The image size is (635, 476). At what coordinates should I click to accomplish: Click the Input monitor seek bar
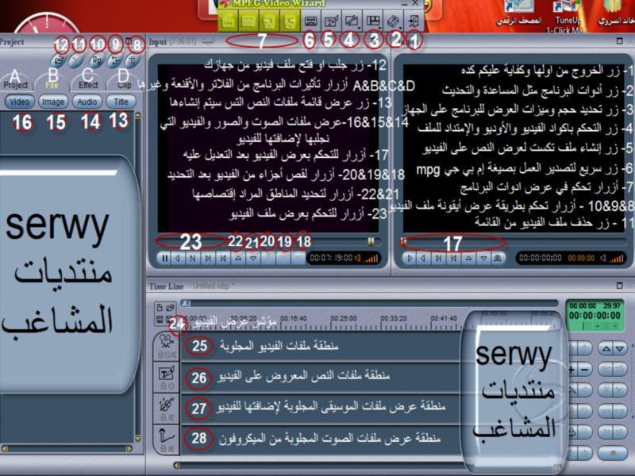coord(262,240)
